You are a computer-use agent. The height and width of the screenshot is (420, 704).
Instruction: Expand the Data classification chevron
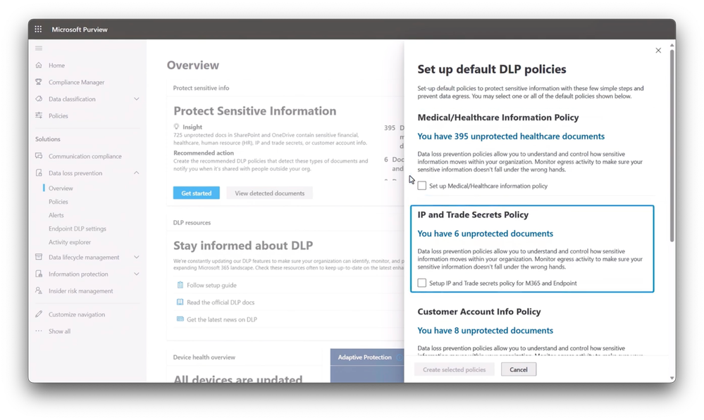click(x=137, y=98)
